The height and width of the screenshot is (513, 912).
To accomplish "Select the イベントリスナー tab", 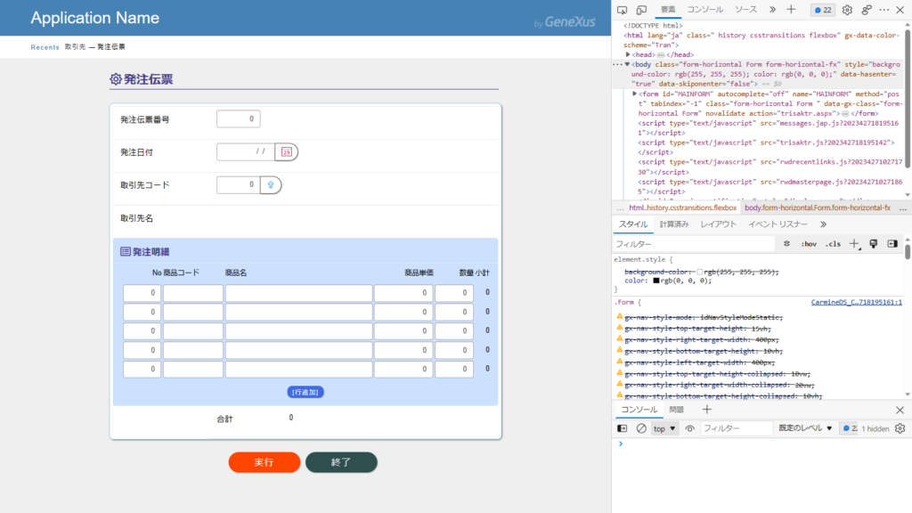I will tap(778, 224).
